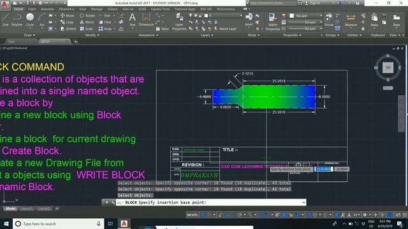The image size is (408, 229).
Task: Open the Measure utility
Action: point(351,20)
